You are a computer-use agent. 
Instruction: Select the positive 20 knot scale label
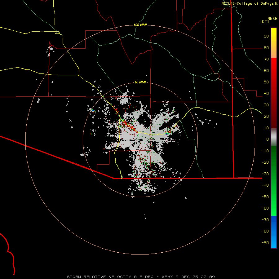click(266, 116)
